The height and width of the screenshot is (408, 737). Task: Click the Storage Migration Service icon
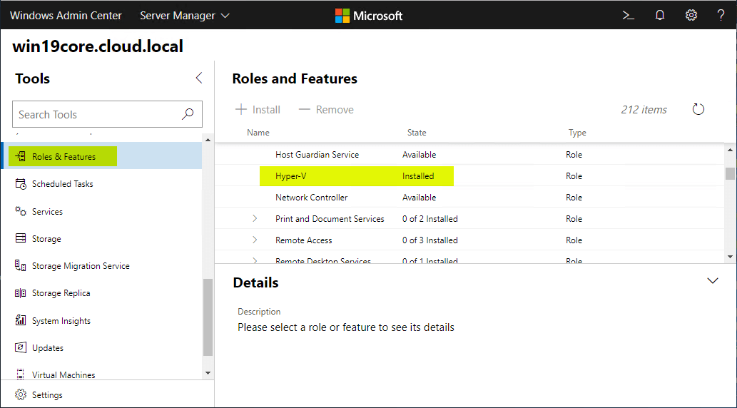pyautogui.click(x=21, y=265)
